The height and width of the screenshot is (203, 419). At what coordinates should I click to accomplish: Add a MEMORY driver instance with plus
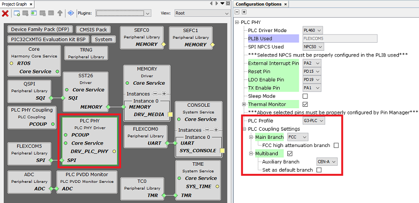163,94
